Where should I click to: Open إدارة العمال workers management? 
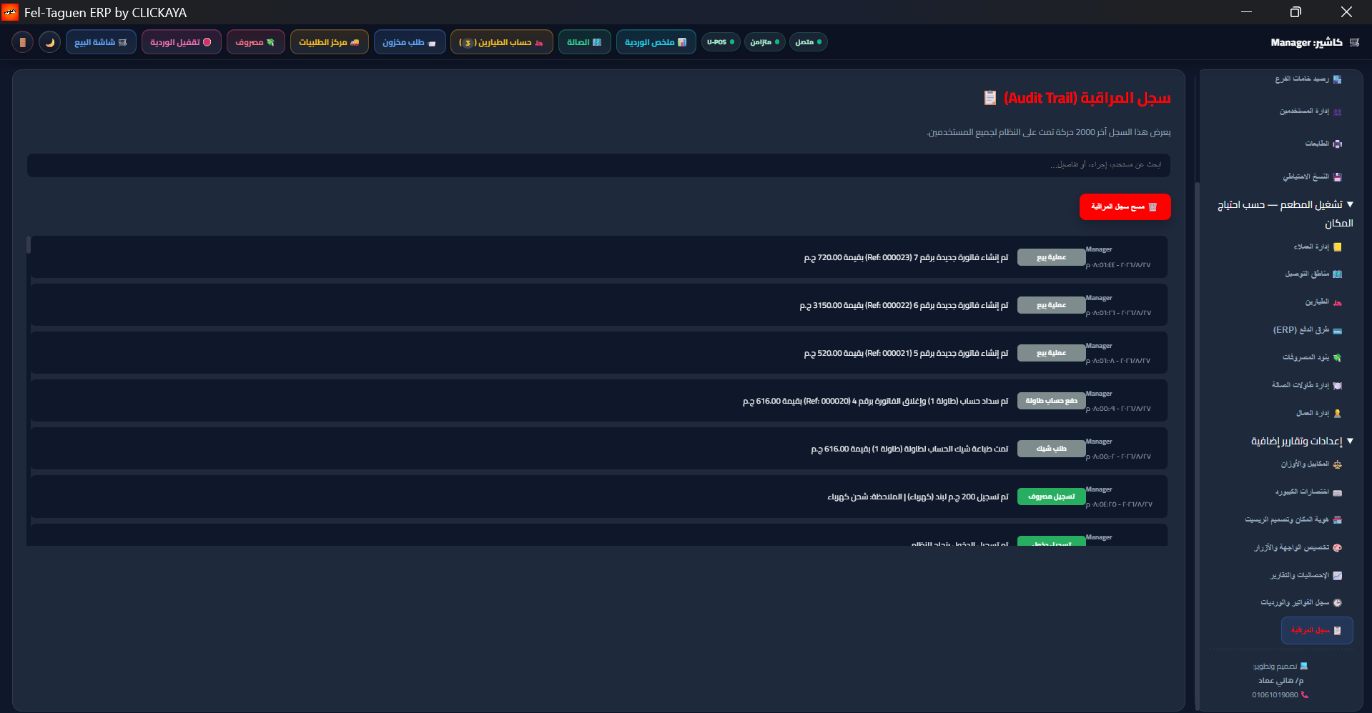(x=1318, y=413)
